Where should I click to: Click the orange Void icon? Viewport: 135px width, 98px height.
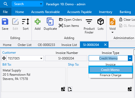[112, 22]
